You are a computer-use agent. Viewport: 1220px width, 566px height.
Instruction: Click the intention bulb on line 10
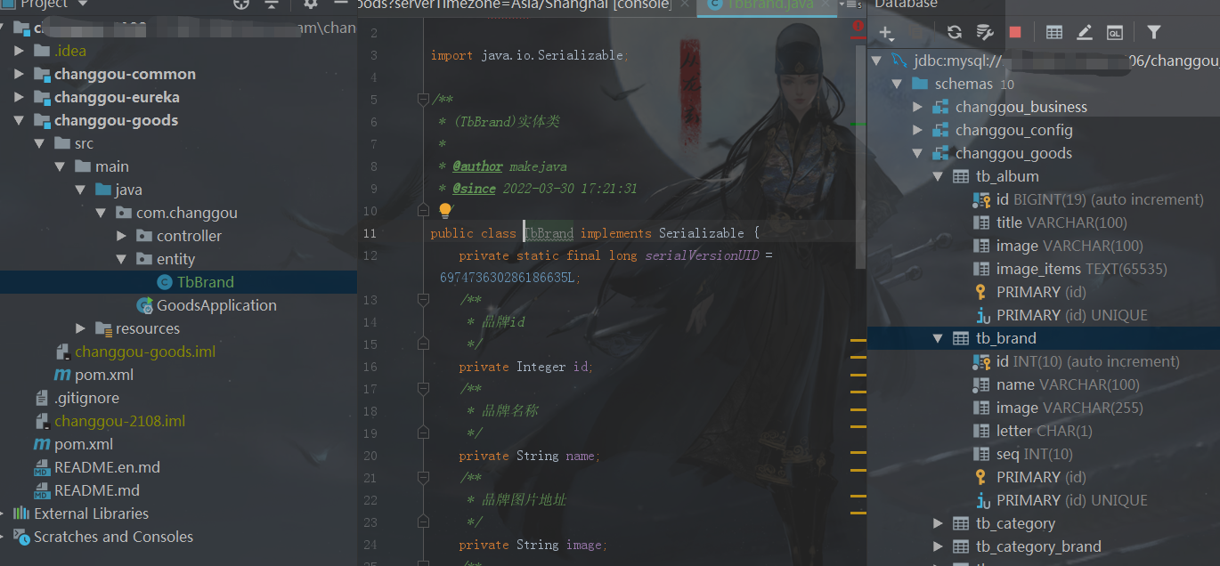tap(445, 210)
